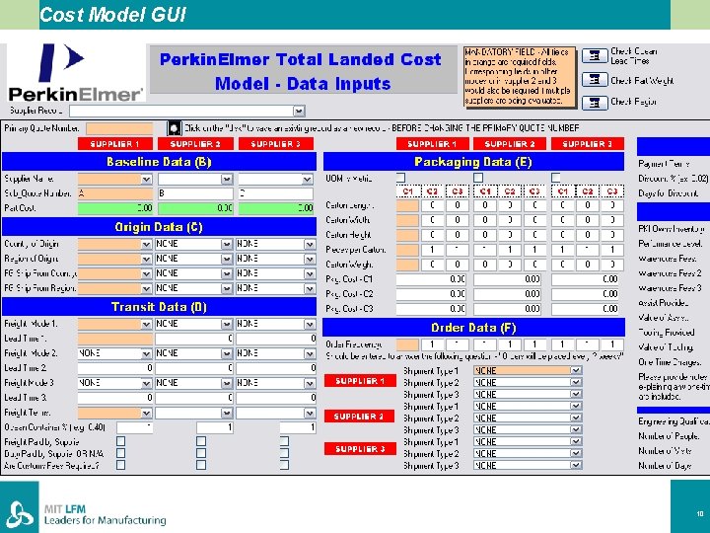Check Supplier 3 Duty Paid by Supplier box
The width and height of the screenshot is (710, 533).
pos(284,453)
